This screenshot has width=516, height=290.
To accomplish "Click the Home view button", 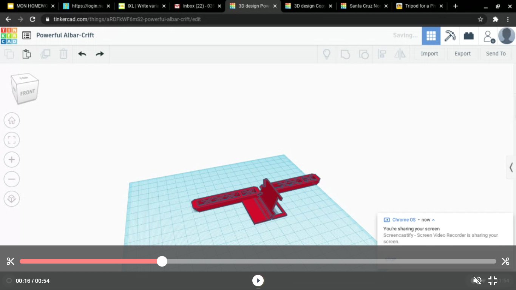I will pos(12,120).
